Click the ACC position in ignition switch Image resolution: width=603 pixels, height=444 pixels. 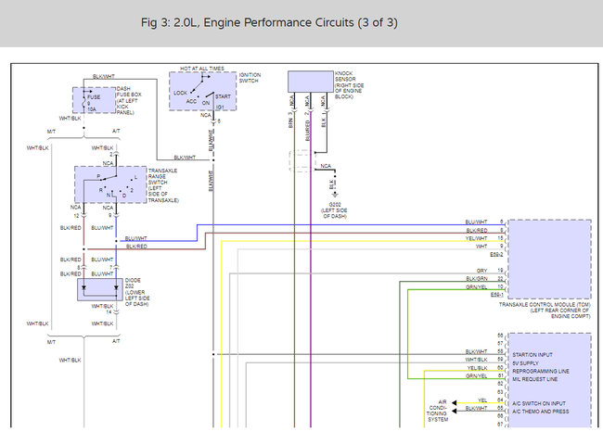point(191,101)
